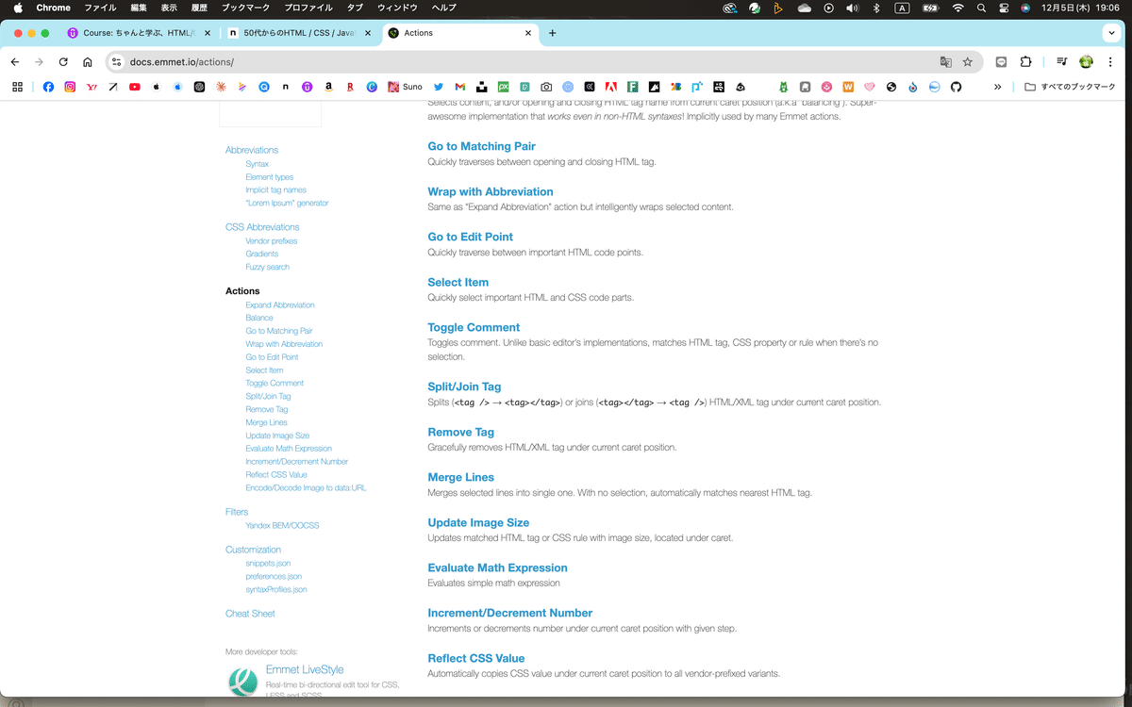Viewport: 1132px width, 707px height.
Task: Open a new browser tab
Action: coord(553,33)
